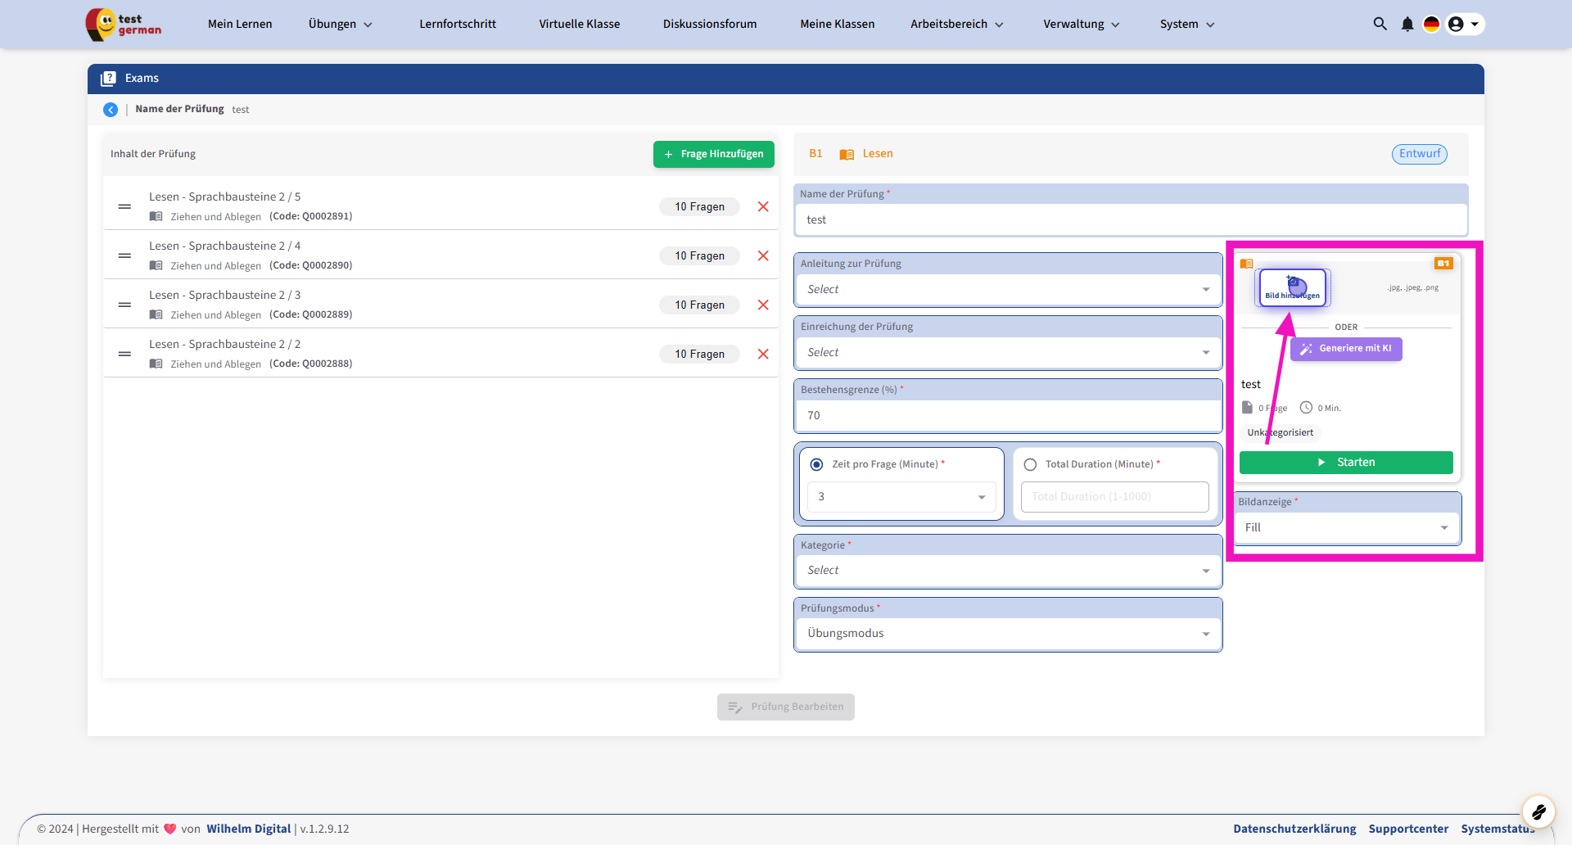The width and height of the screenshot is (1572, 845).
Task: Grab drag handle of Sprachbausteine 2 / 4
Action: tap(124, 255)
